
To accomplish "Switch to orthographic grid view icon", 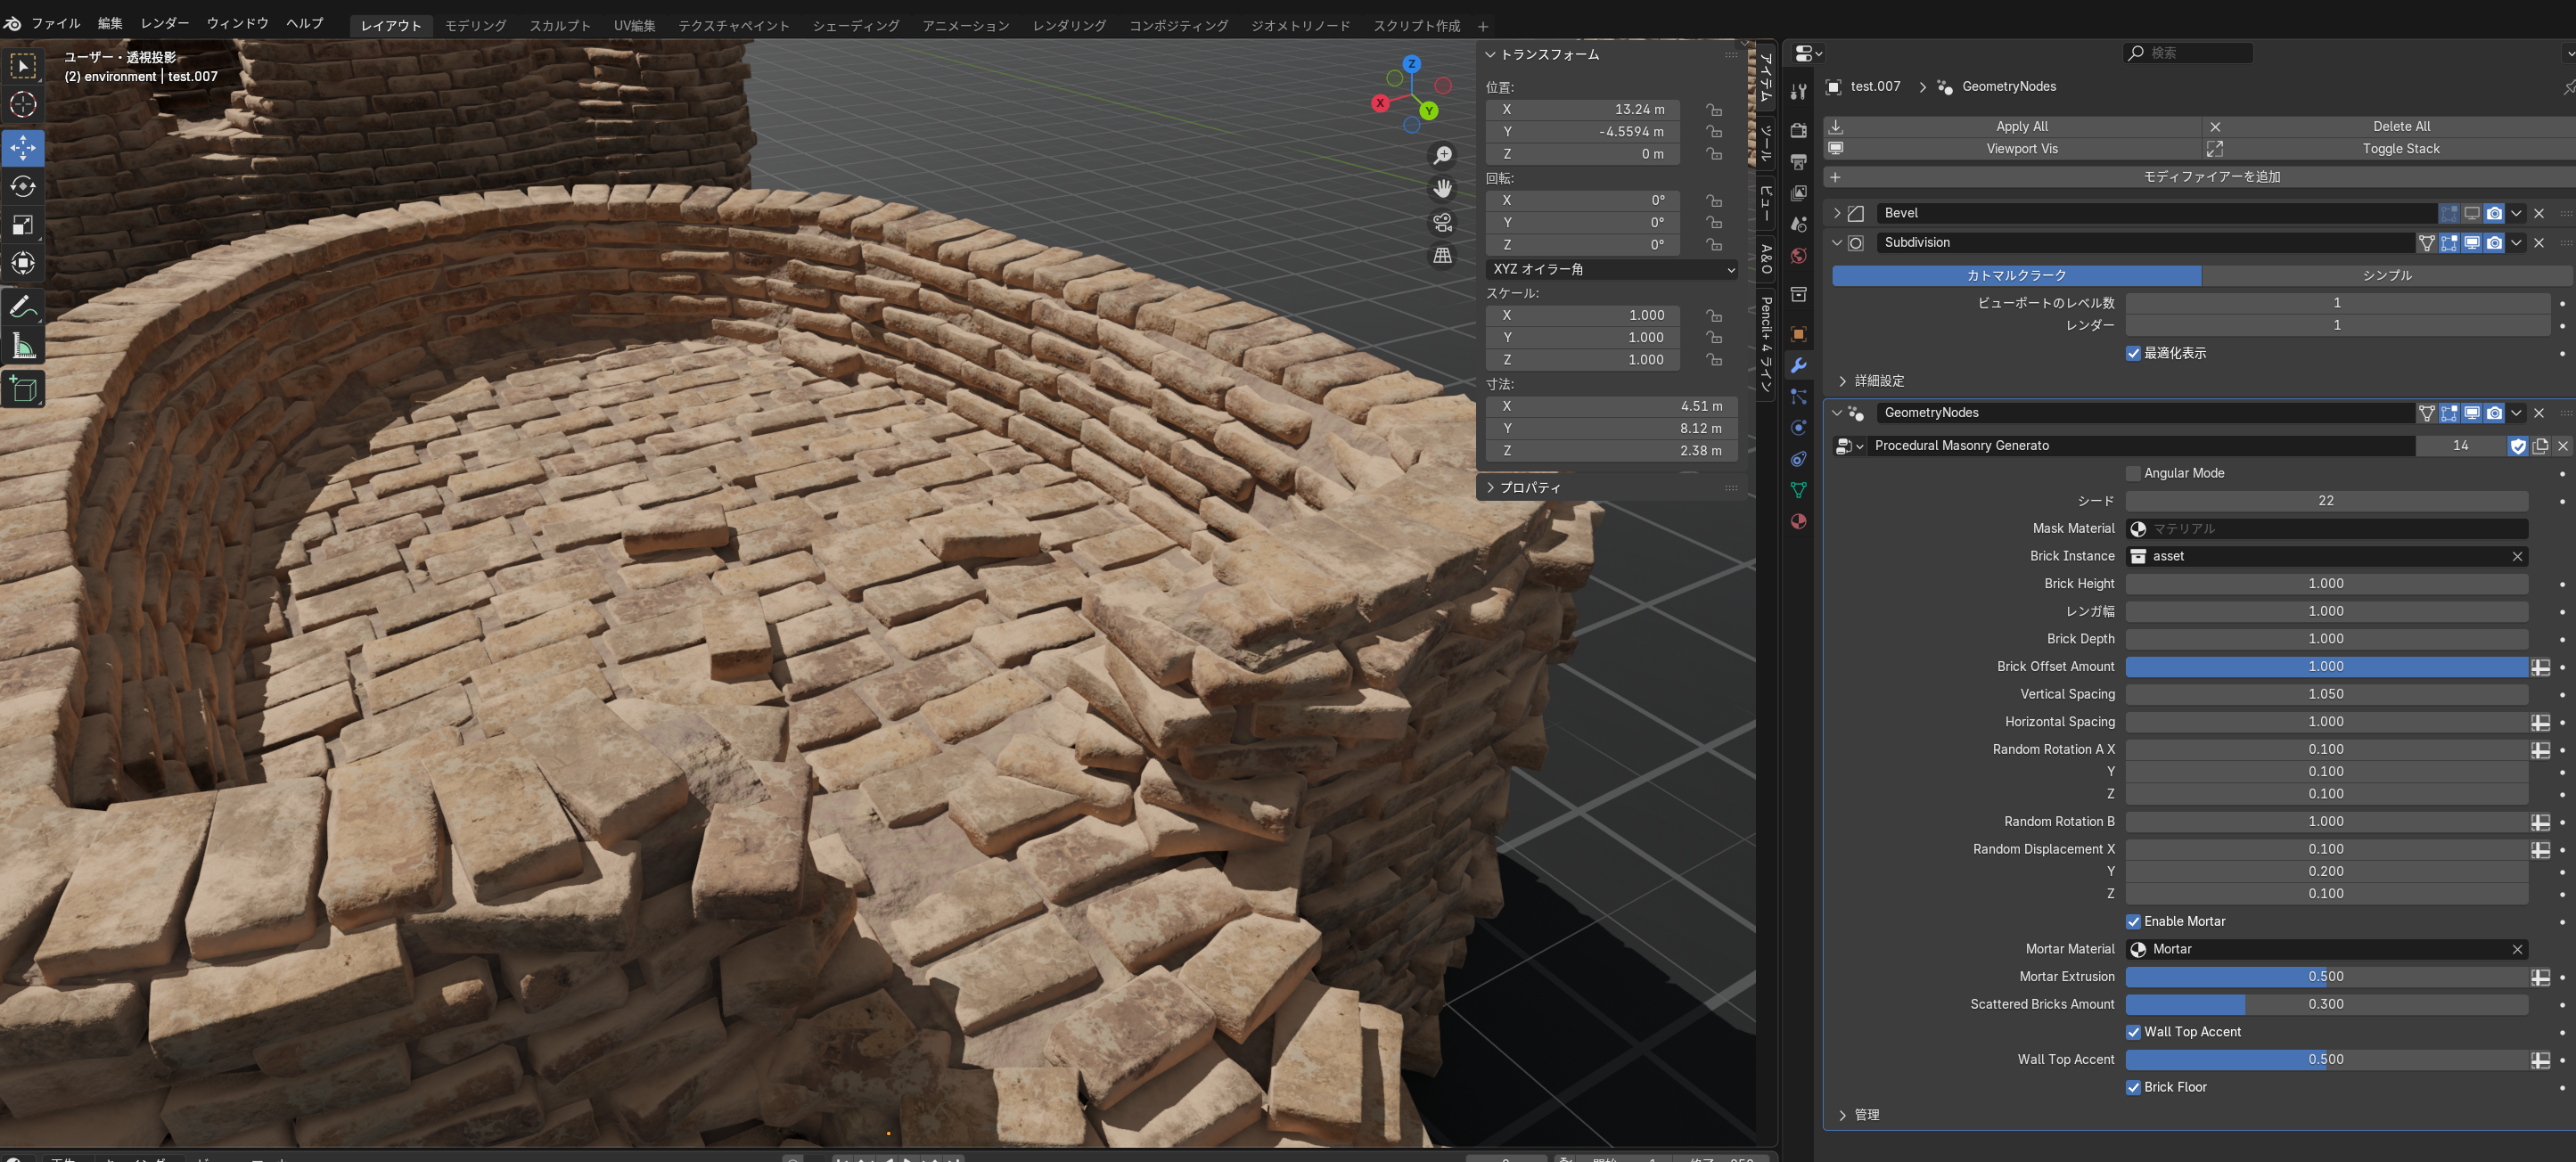I will pos(1442,256).
